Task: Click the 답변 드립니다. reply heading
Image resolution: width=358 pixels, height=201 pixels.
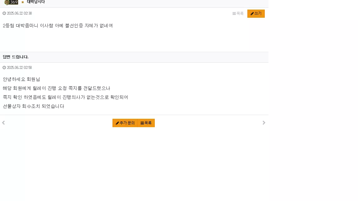Action: (x=16, y=57)
